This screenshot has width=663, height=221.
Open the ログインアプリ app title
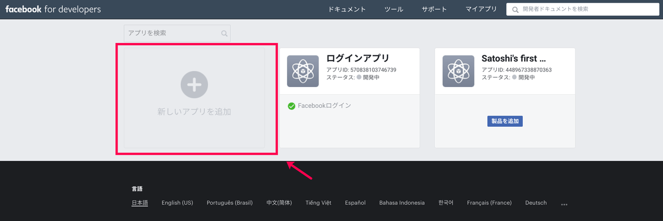pyautogui.click(x=358, y=58)
